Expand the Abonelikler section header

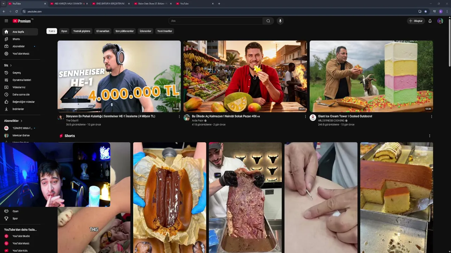point(13,121)
